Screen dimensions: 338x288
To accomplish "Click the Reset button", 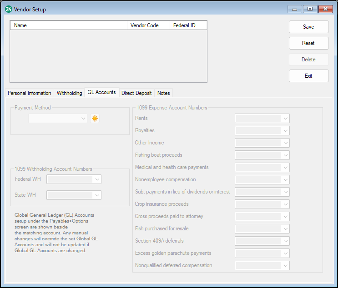I will click(x=308, y=43).
